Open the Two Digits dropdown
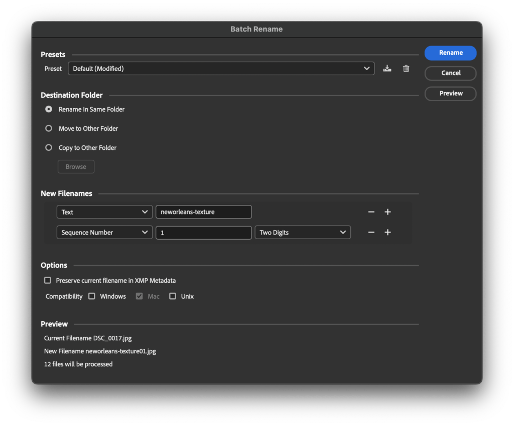 303,233
